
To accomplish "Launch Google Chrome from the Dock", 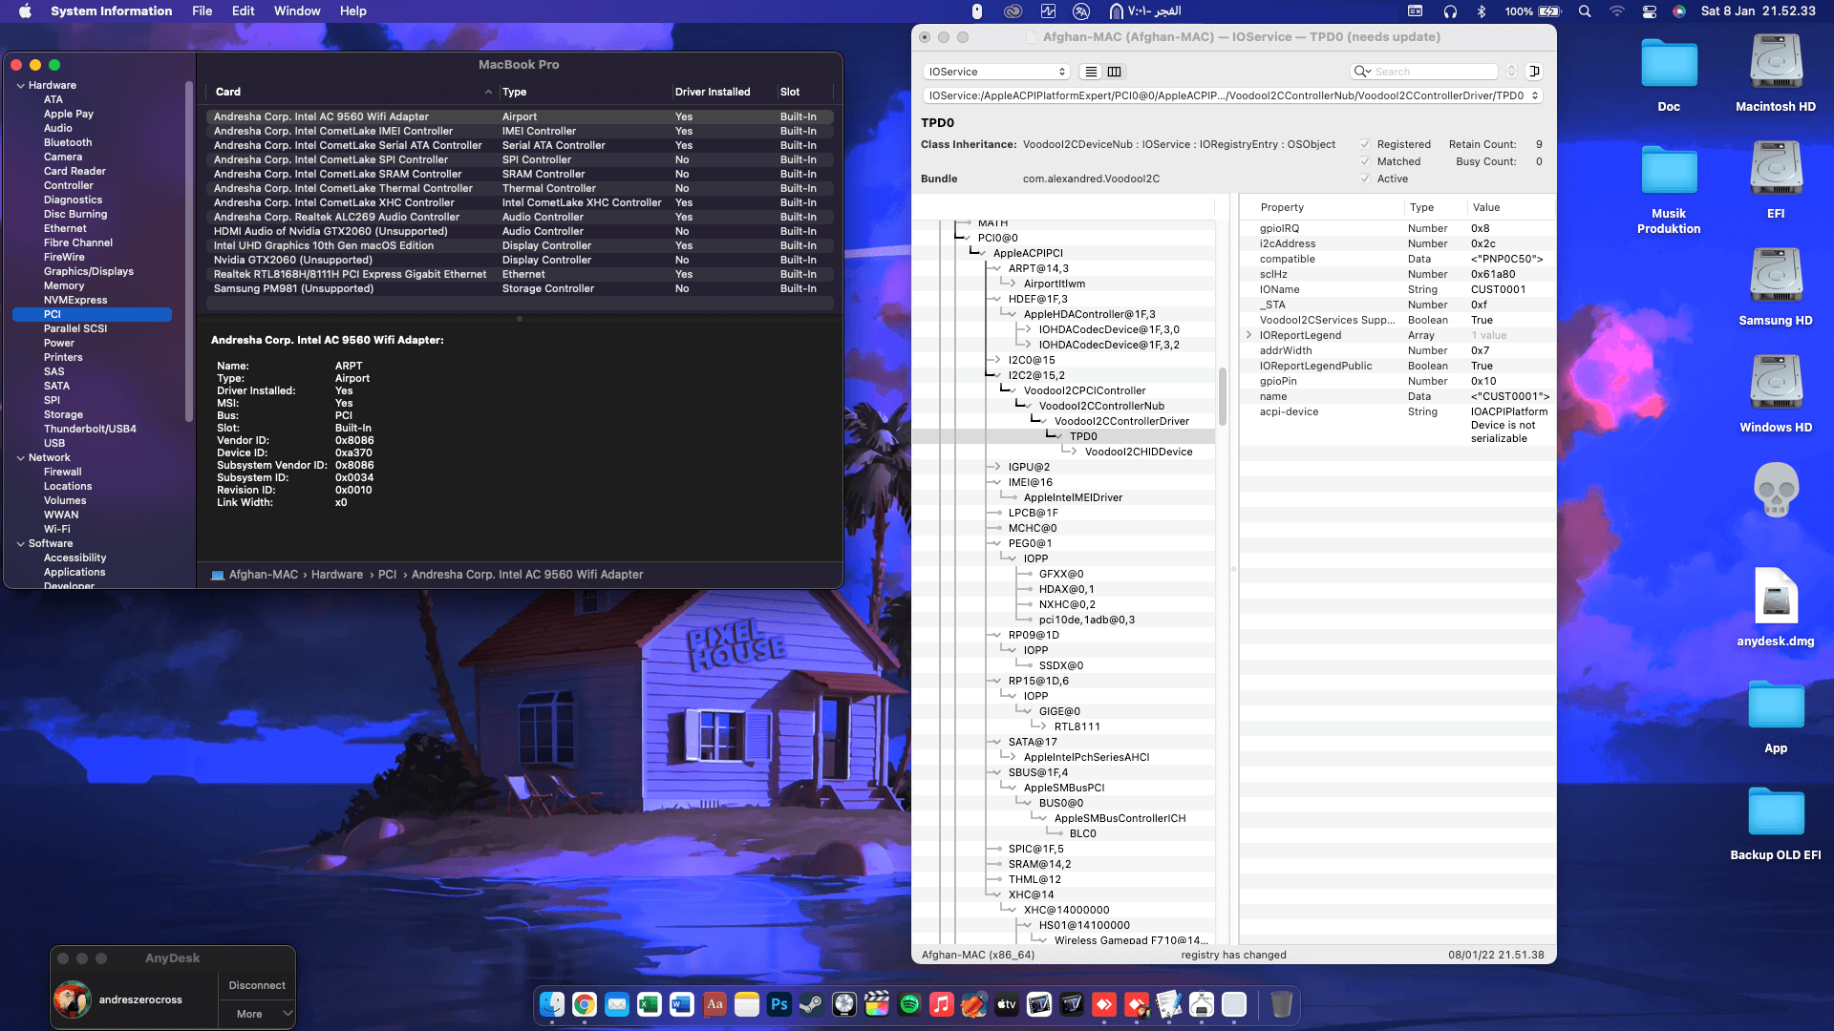I will tap(585, 1004).
